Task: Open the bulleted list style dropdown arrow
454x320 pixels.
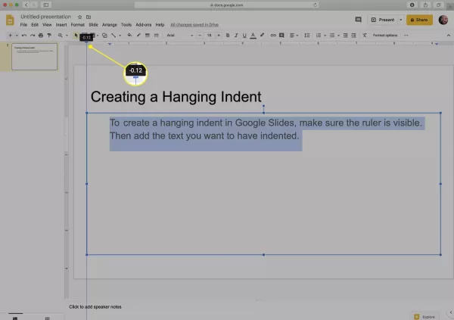Action: tap(338, 36)
